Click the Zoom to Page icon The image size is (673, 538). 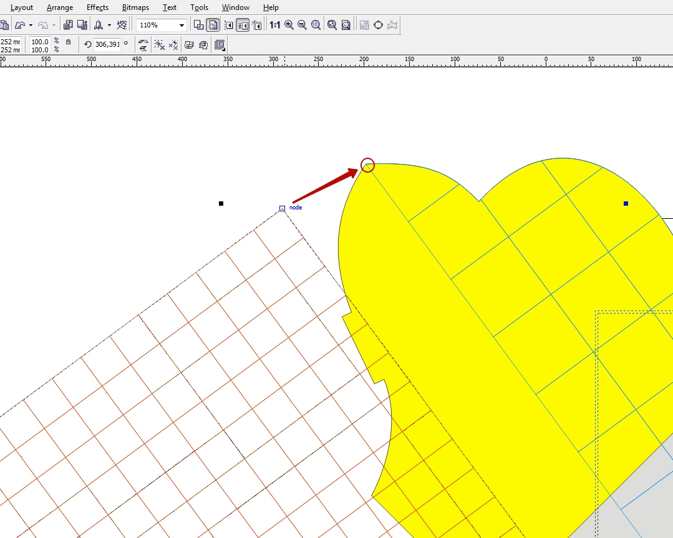(346, 25)
